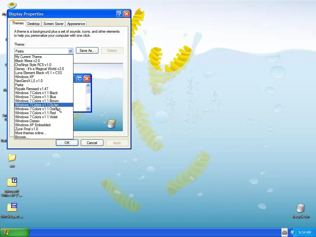Choose Royale Remixed v1.47 theme
The image size is (316, 237).
point(44,89)
